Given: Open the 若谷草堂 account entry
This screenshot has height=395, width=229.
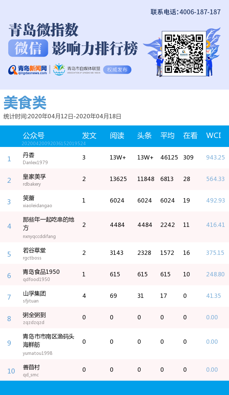Looking at the screenshot, I should pyautogui.click(x=34, y=250).
